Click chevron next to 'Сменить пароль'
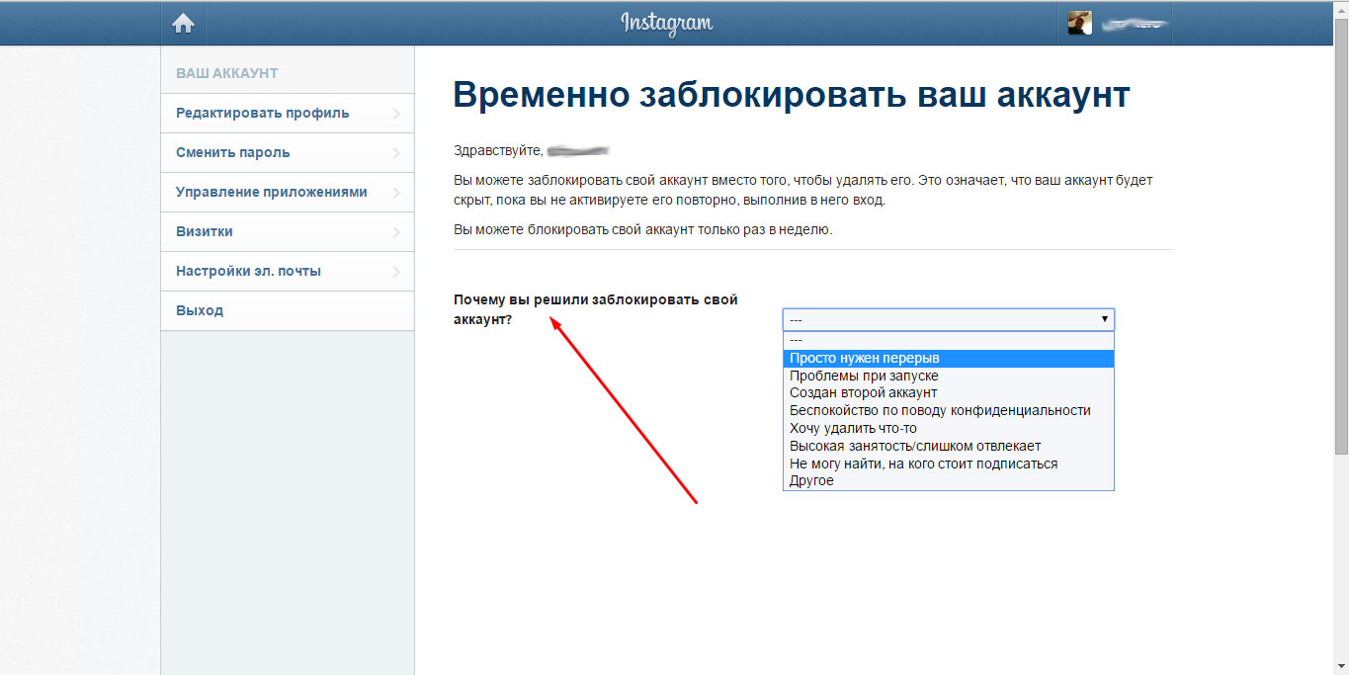 click(x=396, y=153)
